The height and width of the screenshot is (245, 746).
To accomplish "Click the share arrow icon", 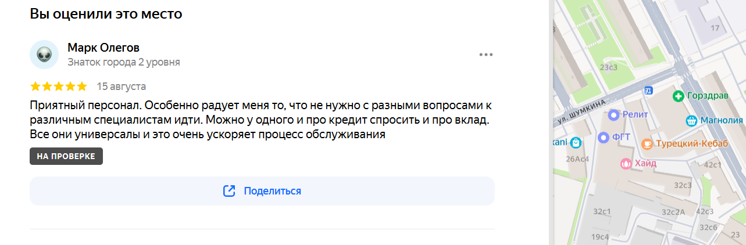I will tap(229, 191).
